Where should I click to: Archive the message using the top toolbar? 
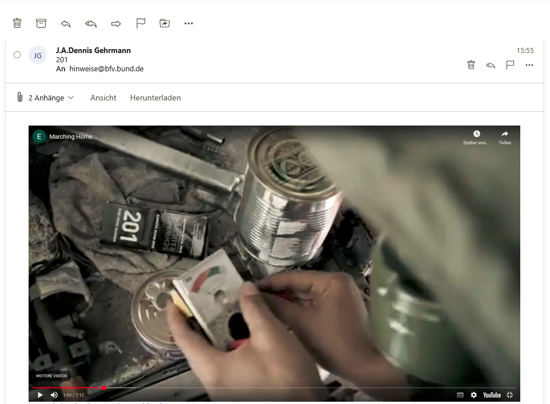41,23
